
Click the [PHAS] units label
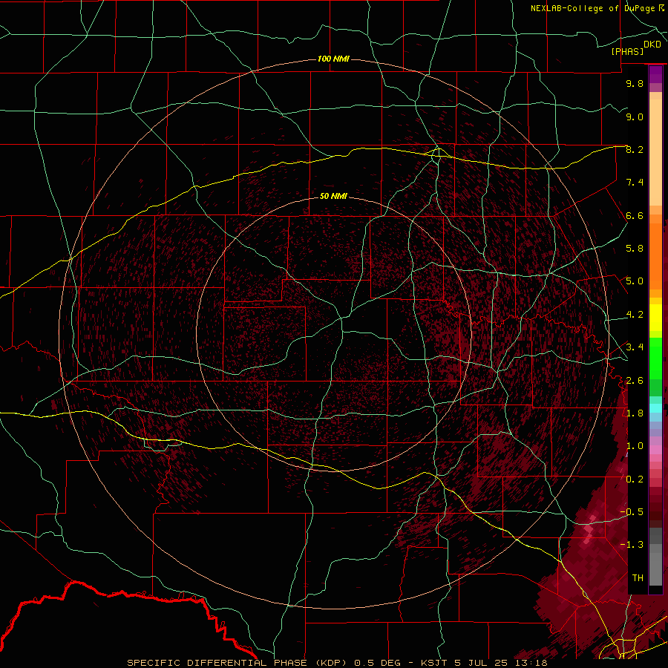pos(627,52)
